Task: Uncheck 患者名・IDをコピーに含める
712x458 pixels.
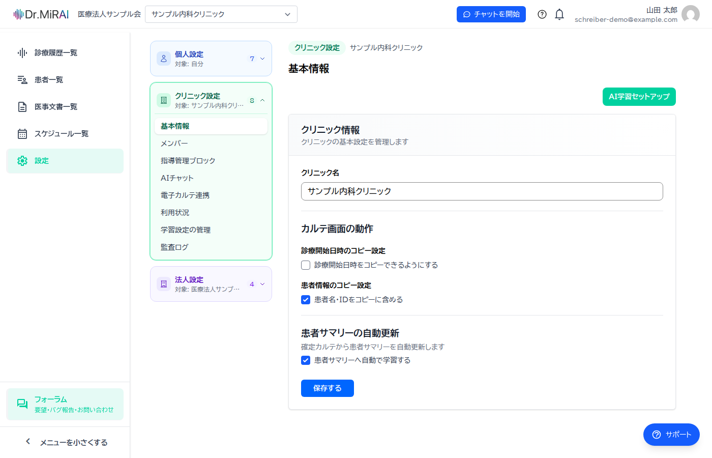Action: (306, 300)
